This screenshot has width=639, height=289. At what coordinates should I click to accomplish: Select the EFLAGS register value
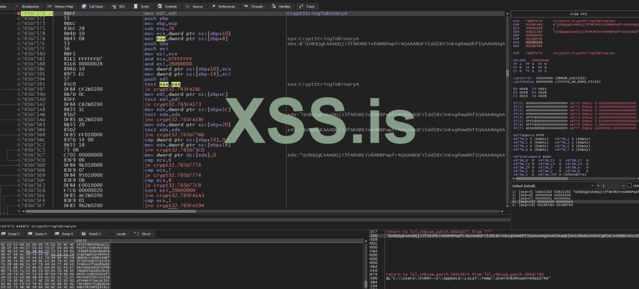click(x=540, y=60)
